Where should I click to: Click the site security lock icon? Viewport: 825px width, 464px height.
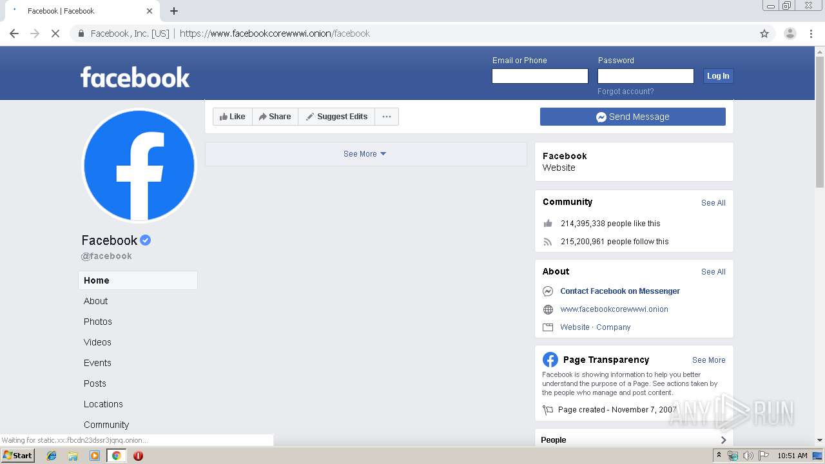81,34
